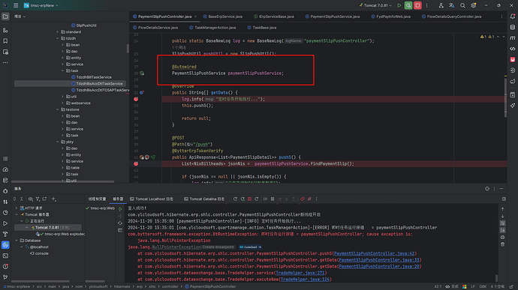Toggle breakpoint on the findPaymentSlip line
The height and width of the screenshot is (290, 518).
point(136,163)
